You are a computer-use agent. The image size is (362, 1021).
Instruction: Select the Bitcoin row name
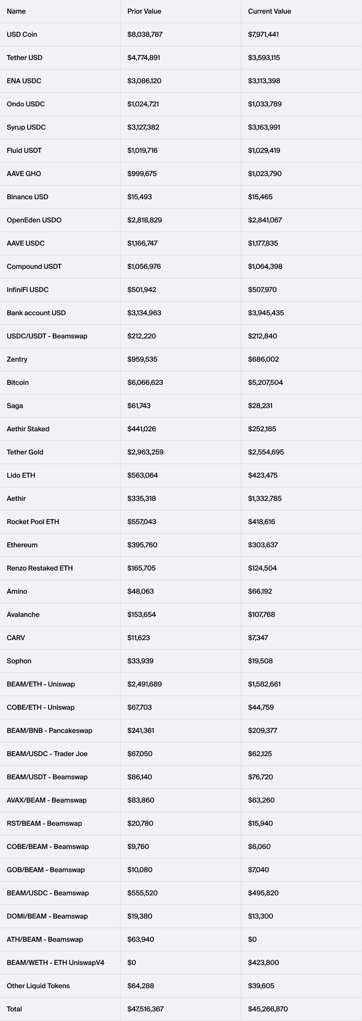tap(18, 383)
